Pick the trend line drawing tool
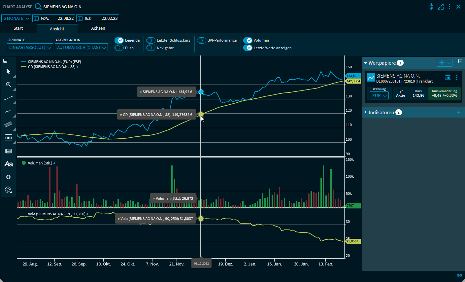This screenshot has width=465, height=282. click(9, 98)
